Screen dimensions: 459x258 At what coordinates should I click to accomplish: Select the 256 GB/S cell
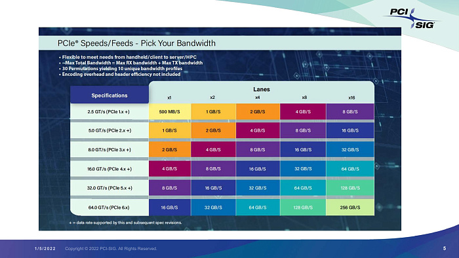click(x=349, y=208)
